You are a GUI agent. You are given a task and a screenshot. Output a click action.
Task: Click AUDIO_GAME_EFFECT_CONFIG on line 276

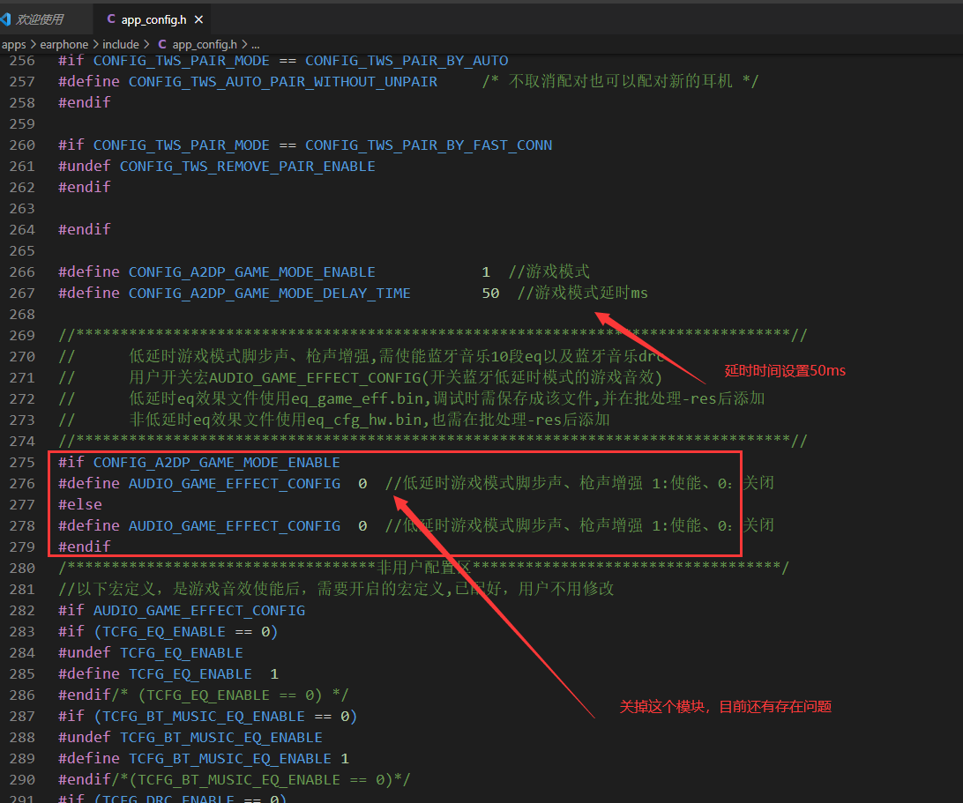[235, 484]
